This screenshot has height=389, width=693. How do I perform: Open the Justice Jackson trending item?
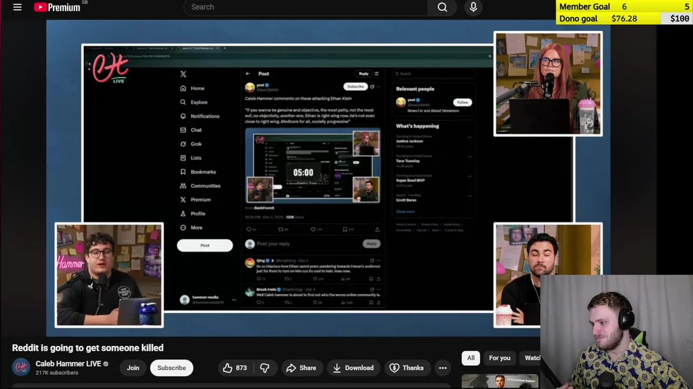click(x=433, y=142)
